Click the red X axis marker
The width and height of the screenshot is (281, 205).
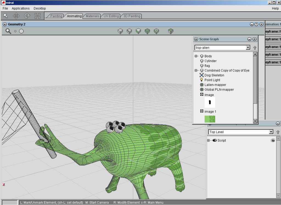[4, 185]
